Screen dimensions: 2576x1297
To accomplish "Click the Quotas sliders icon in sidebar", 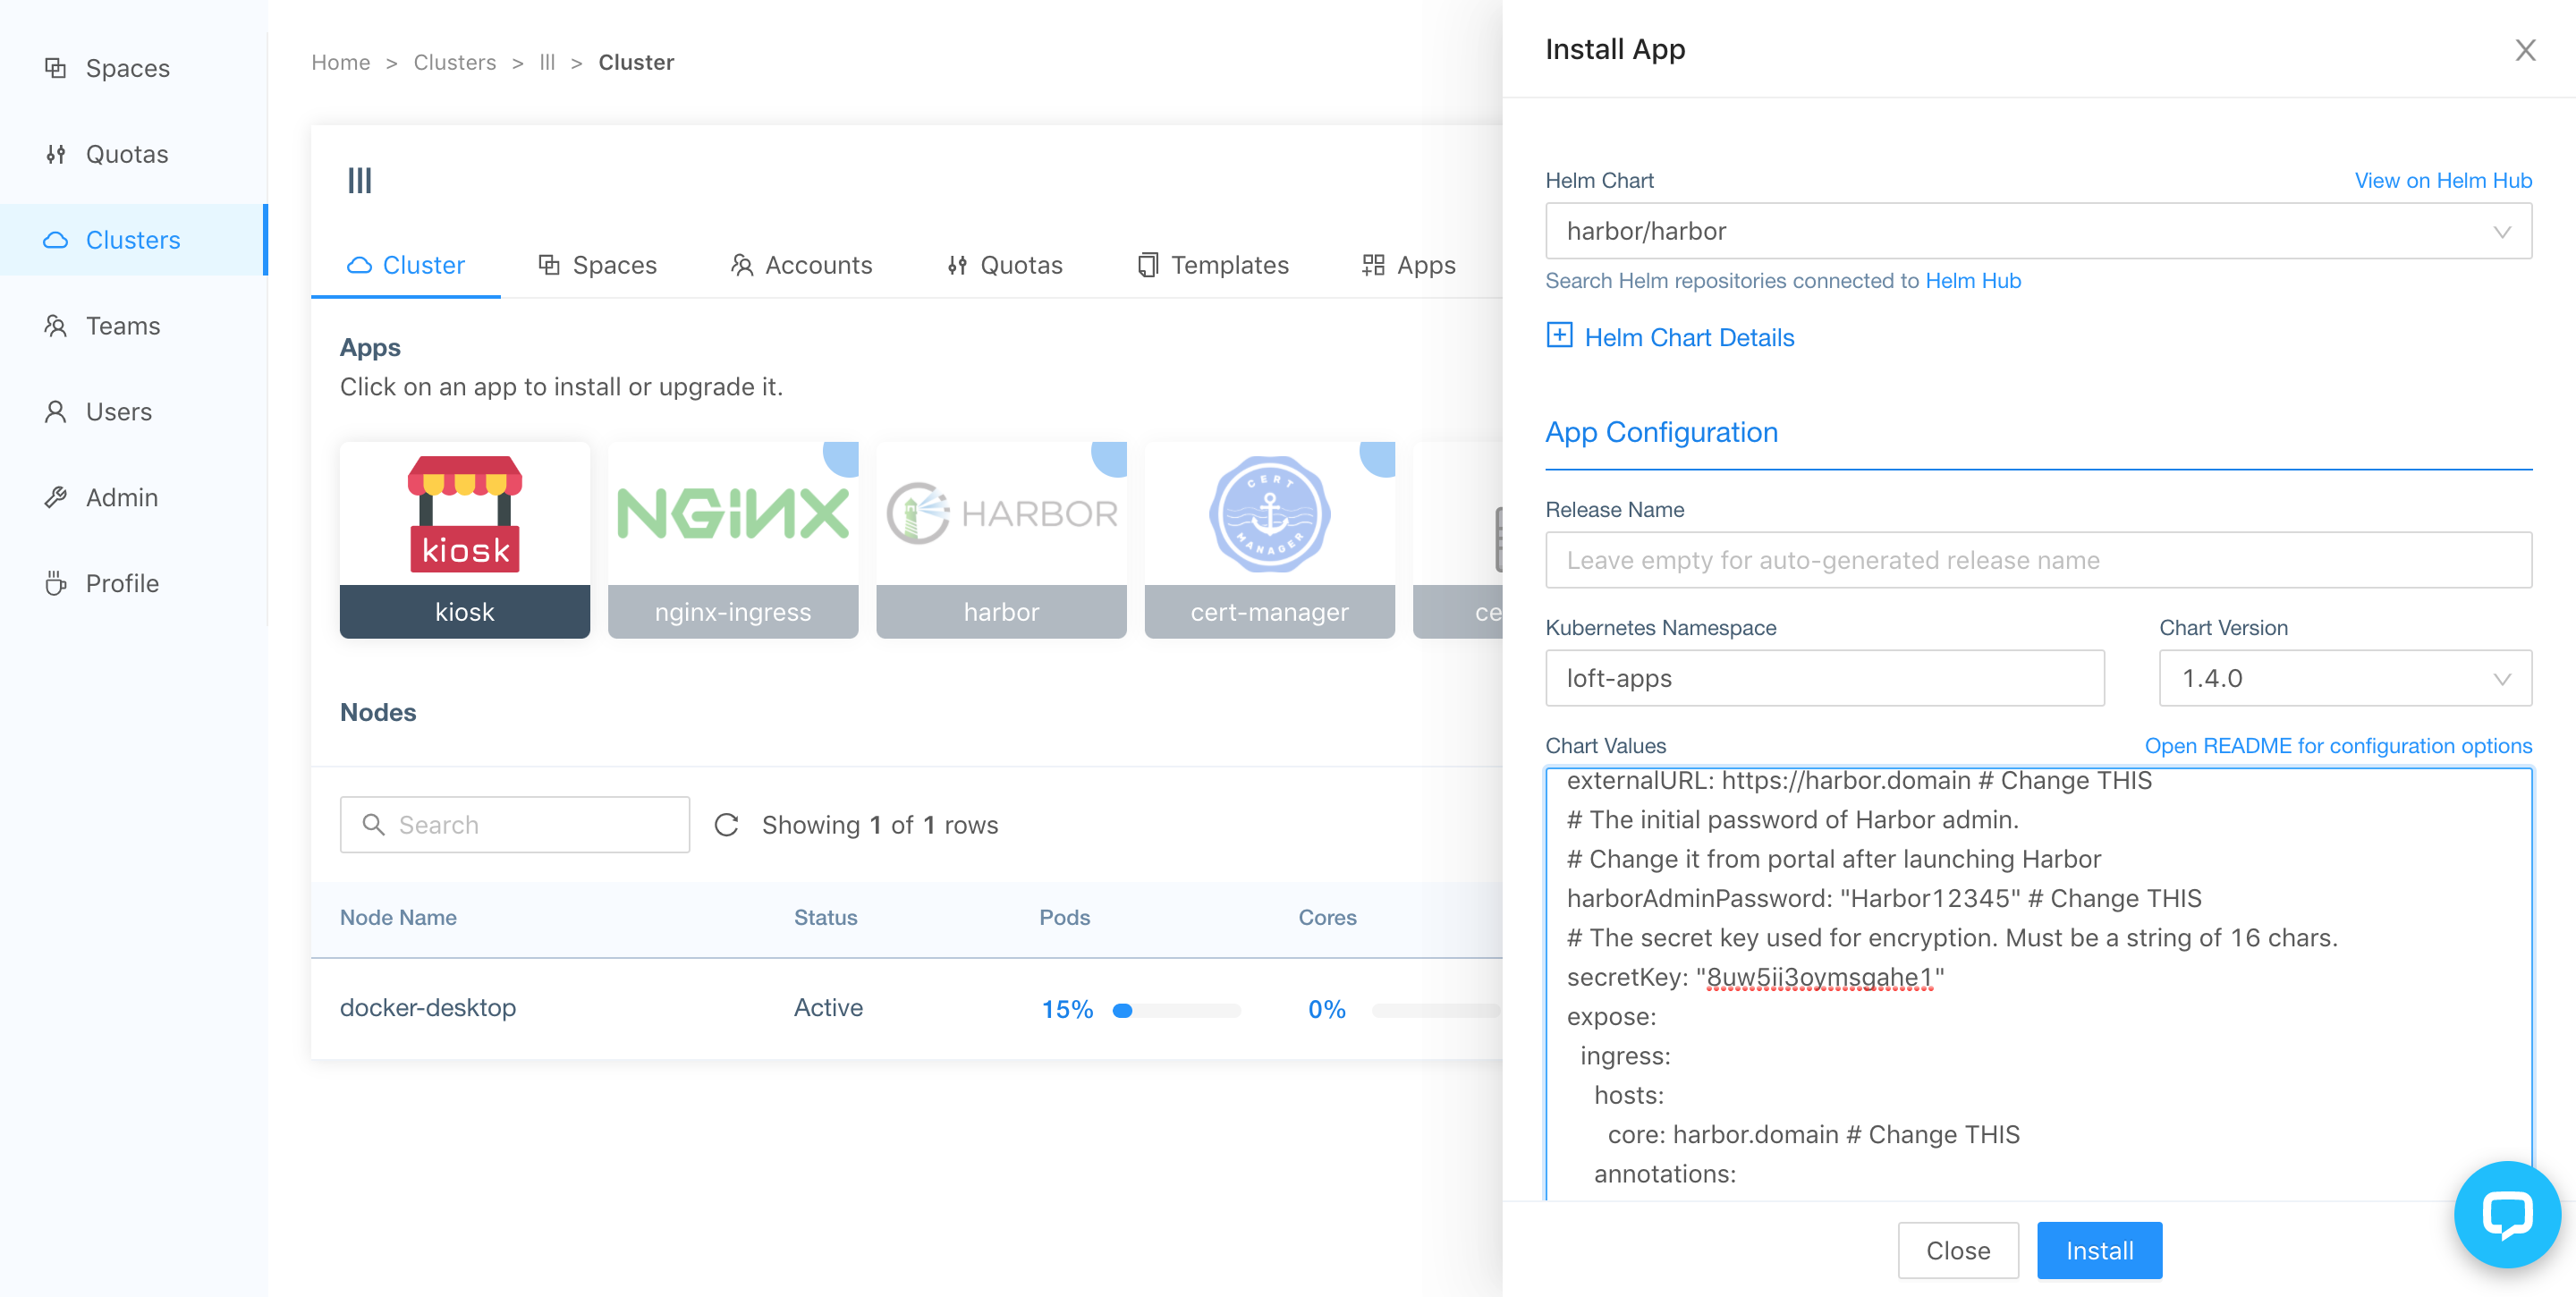I will (56, 154).
